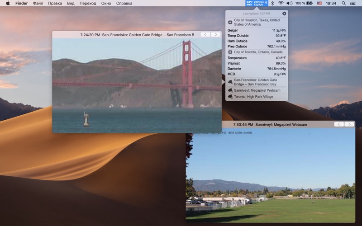
Task: Open the volume control menu
Action: pyautogui.click(x=289, y=3)
